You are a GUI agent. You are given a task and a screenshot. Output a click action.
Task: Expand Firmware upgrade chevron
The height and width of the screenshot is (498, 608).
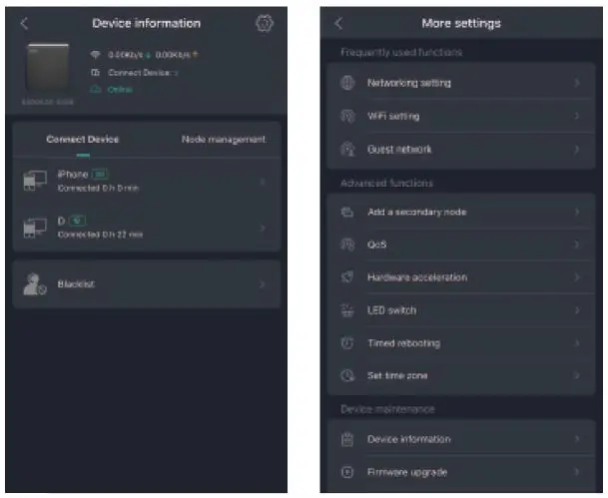pyautogui.click(x=577, y=472)
